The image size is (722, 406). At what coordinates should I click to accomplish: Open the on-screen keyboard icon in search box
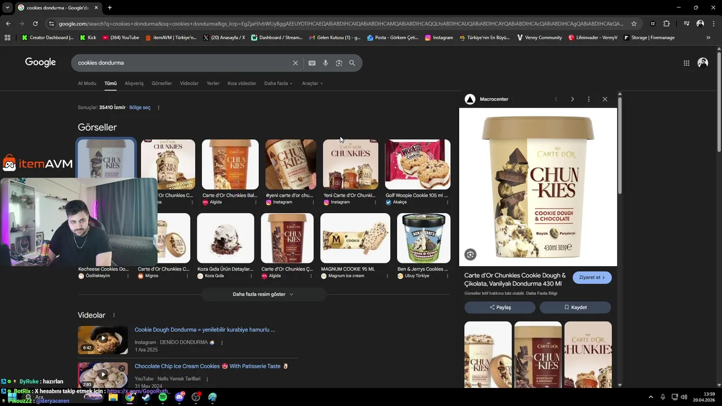312,63
